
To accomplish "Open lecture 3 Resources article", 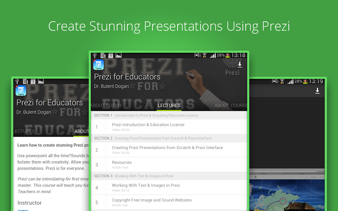I will tap(169, 165).
